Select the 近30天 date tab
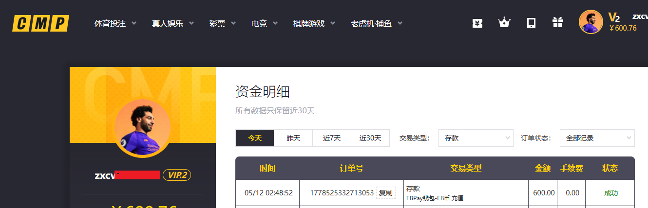 370,138
